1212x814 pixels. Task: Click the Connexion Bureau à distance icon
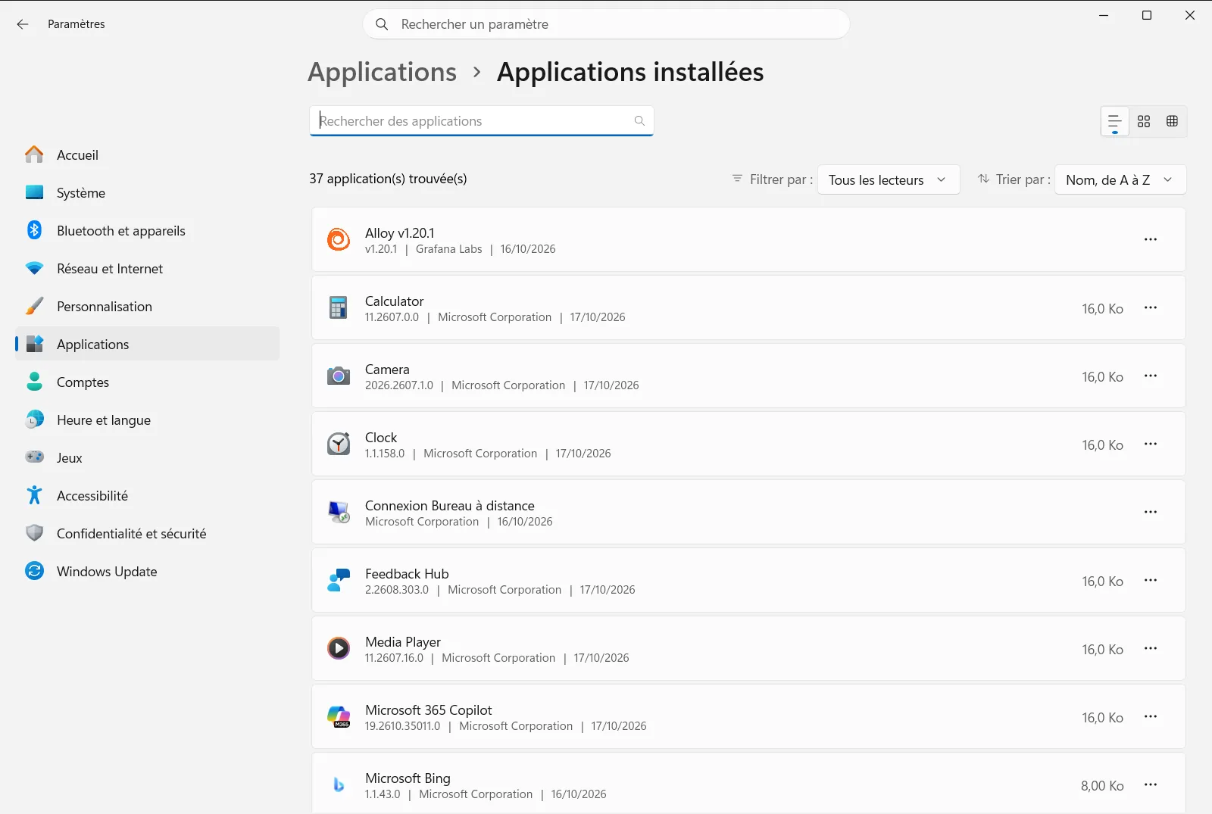[339, 512]
